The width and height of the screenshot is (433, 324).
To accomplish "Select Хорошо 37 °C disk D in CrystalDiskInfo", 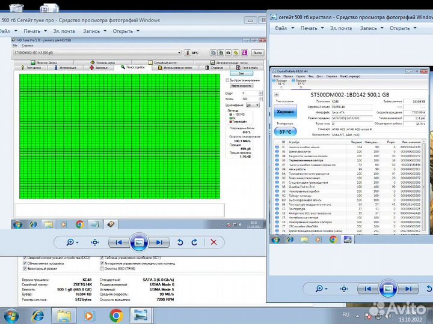I will point(300,84).
